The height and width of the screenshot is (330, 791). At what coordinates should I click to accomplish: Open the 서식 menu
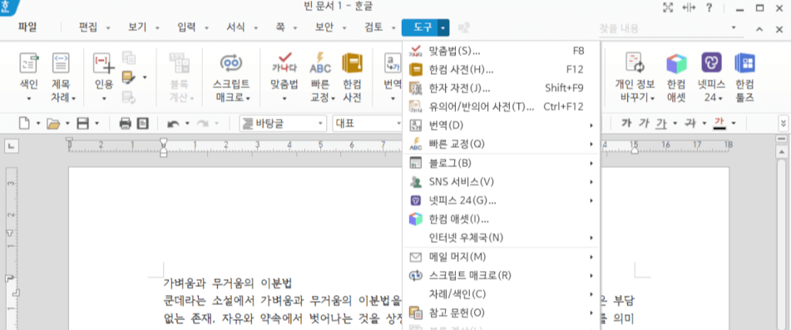pos(235,27)
